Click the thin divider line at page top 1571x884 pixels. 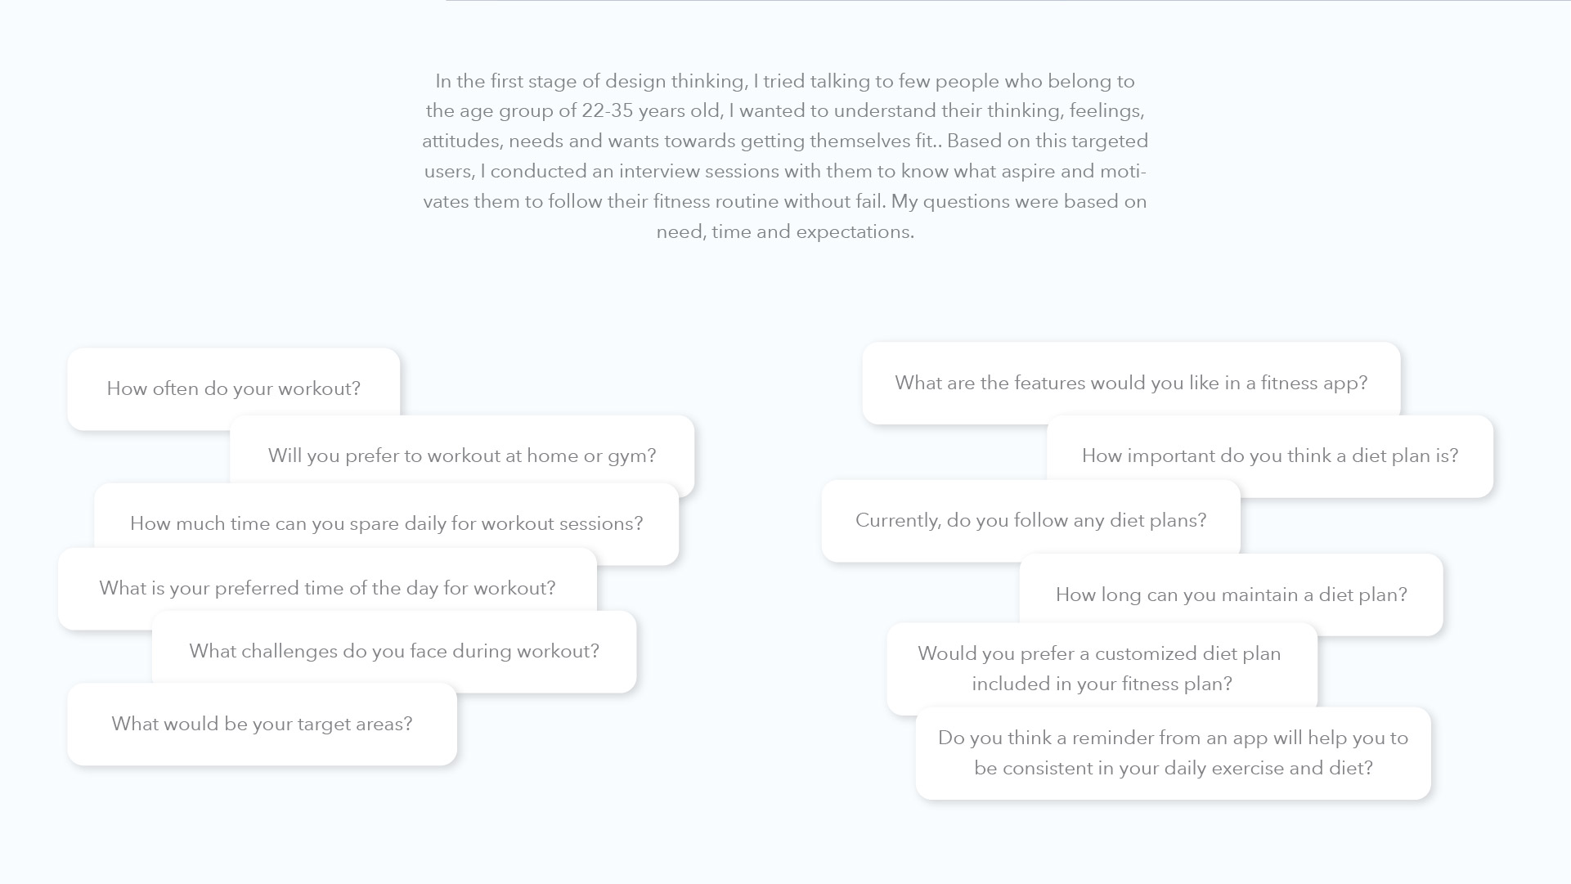tap(1008, 1)
